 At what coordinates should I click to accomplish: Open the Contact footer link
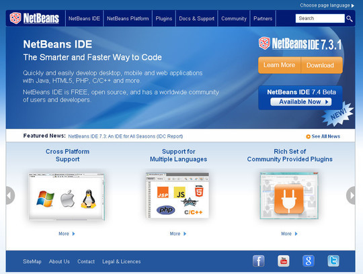86,261
